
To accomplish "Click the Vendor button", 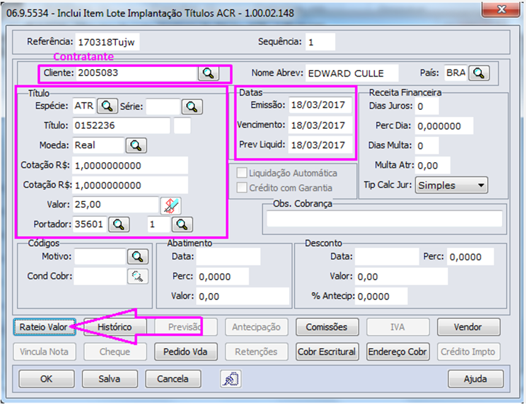I will tap(468, 327).
